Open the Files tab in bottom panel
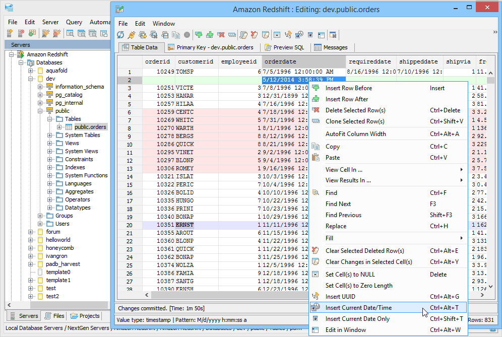The image size is (502, 337). click(54, 316)
